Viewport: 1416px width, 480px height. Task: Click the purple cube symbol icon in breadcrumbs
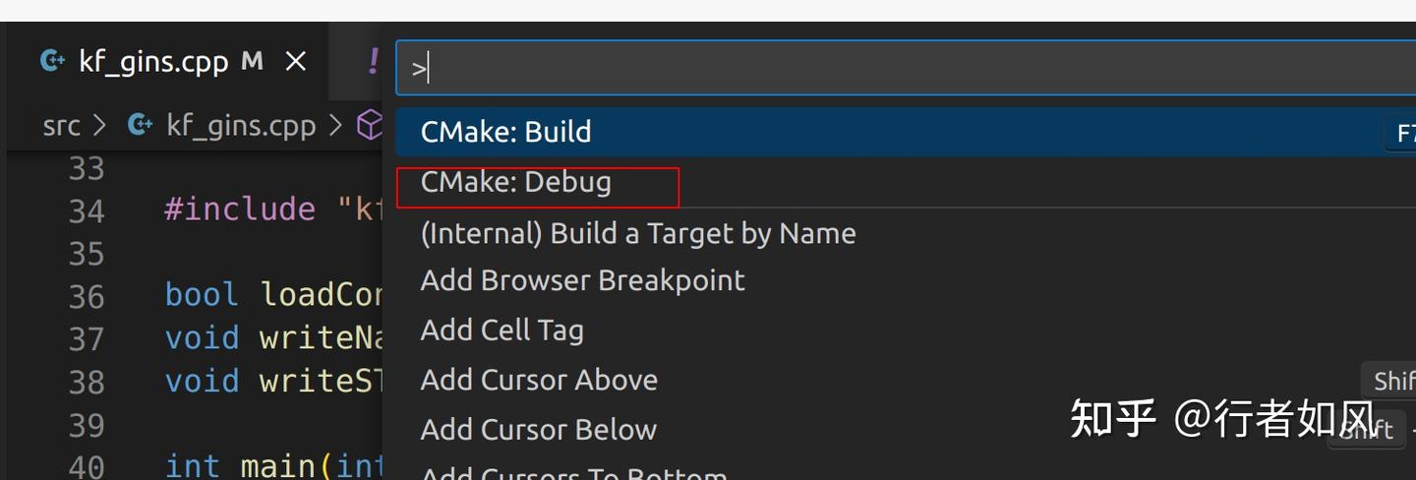point(369,125)
